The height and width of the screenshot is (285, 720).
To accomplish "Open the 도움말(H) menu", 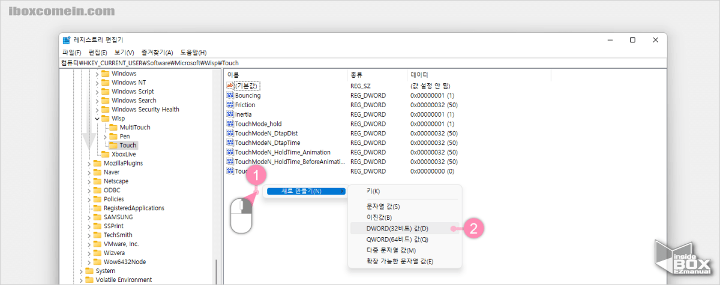I will (193, 53).
